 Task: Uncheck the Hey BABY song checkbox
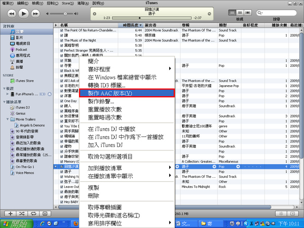(x=61, y=202)
